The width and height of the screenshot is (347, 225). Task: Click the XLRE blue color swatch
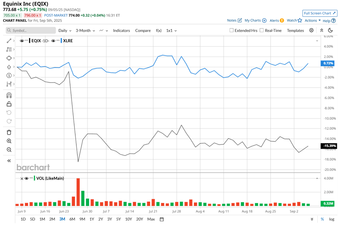61,41
